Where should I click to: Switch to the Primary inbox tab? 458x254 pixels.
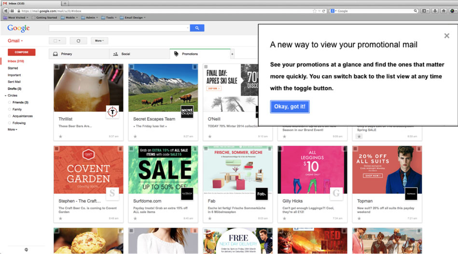point(79,54)
